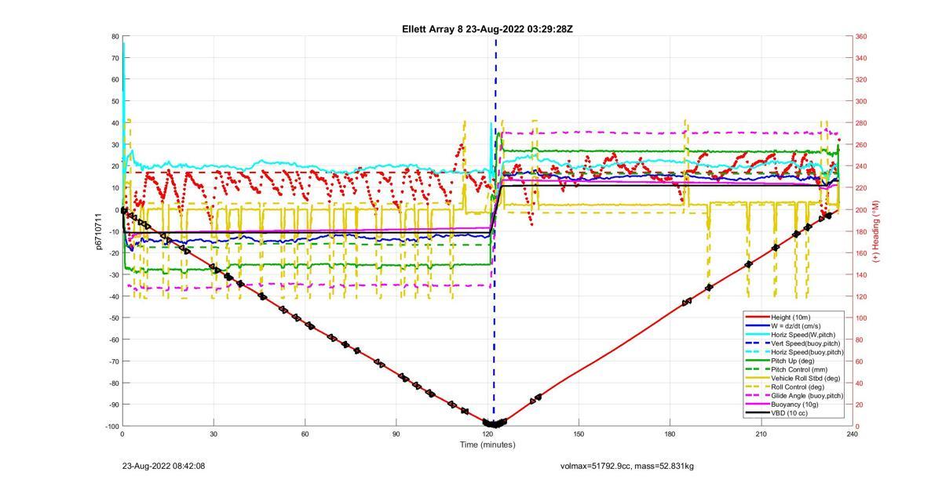Viewport: 942px width, 479px height.
Task: Click the '360' tick on the Heading axis
Action: [861, 36]
